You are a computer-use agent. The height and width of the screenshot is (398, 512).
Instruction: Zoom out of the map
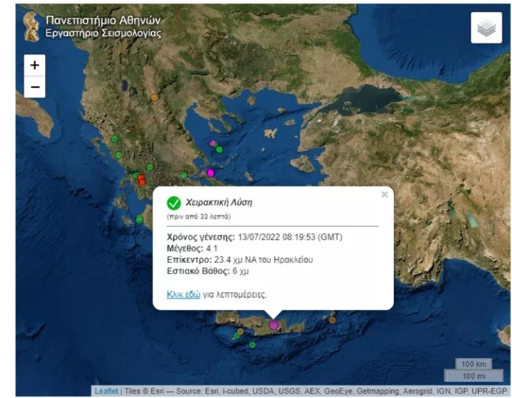pos(35,88)
